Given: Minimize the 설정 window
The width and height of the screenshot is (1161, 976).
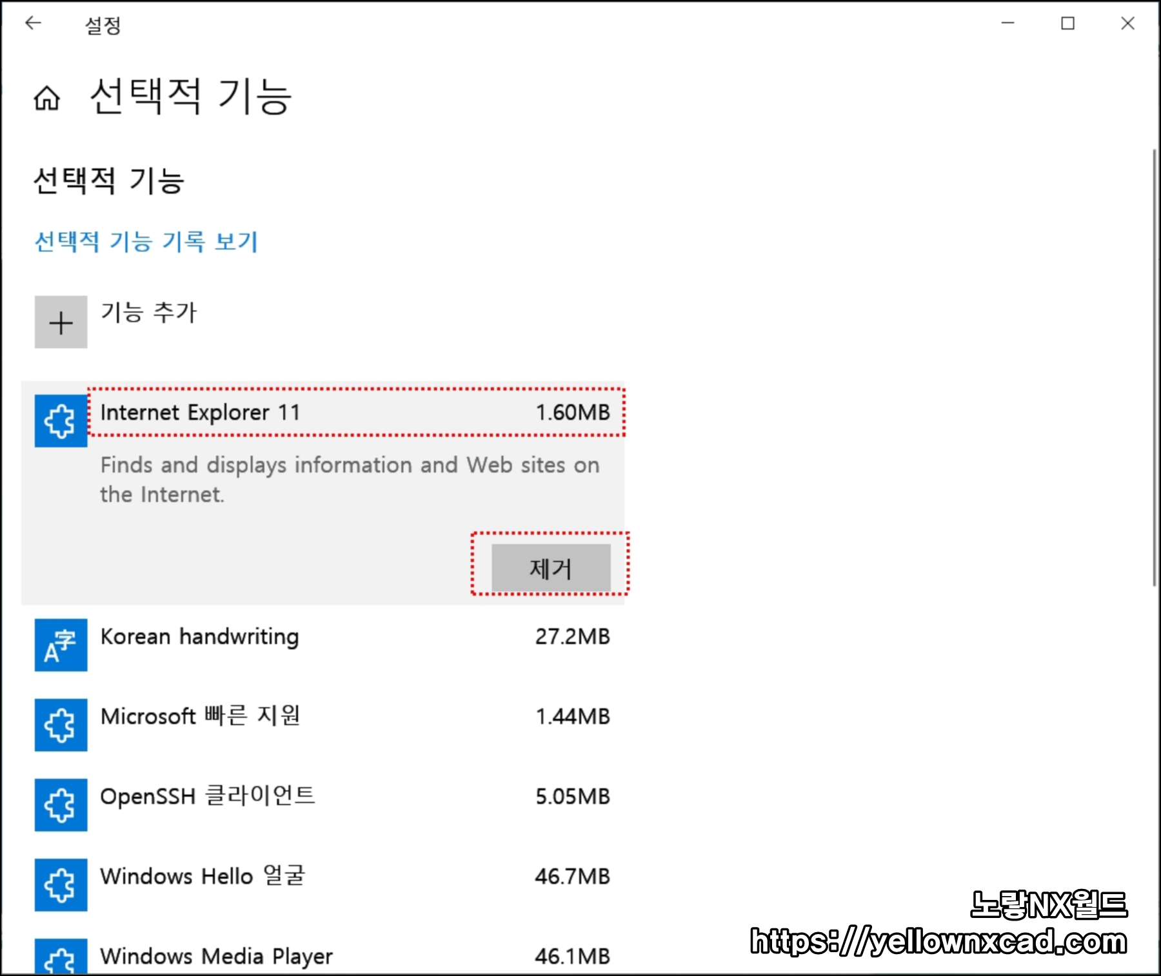Looking at the screenshot, I should [1008, 23].
